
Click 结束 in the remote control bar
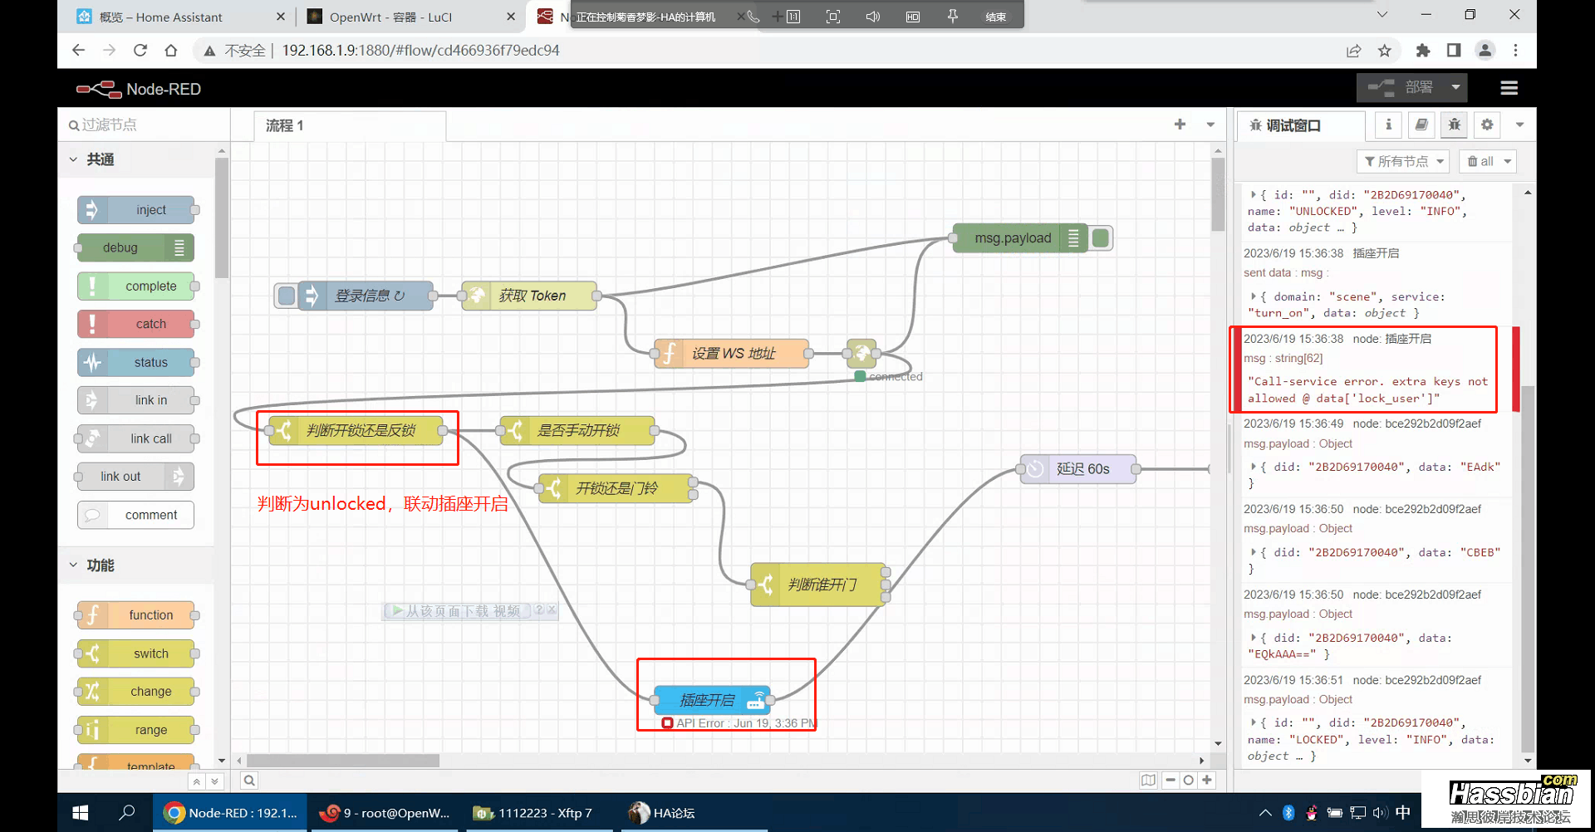(x=995, y=17)
